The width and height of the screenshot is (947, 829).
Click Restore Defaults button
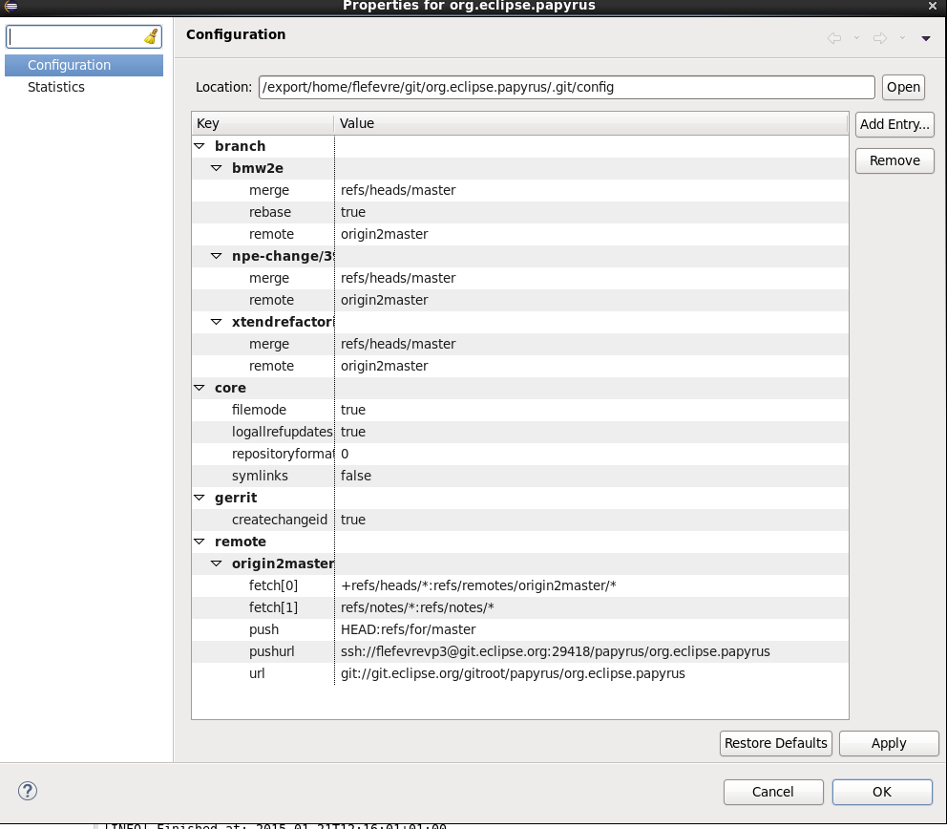coord(775,743)
